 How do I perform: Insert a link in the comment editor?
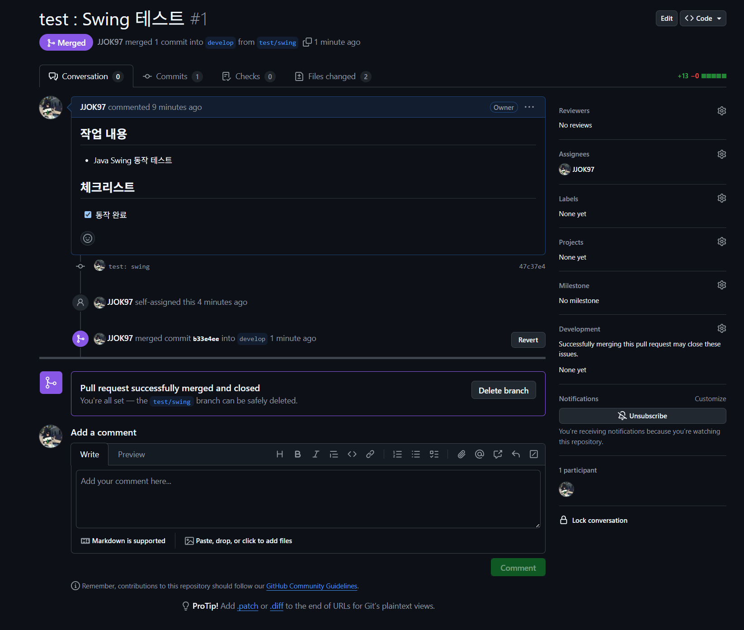pos(370,454)
